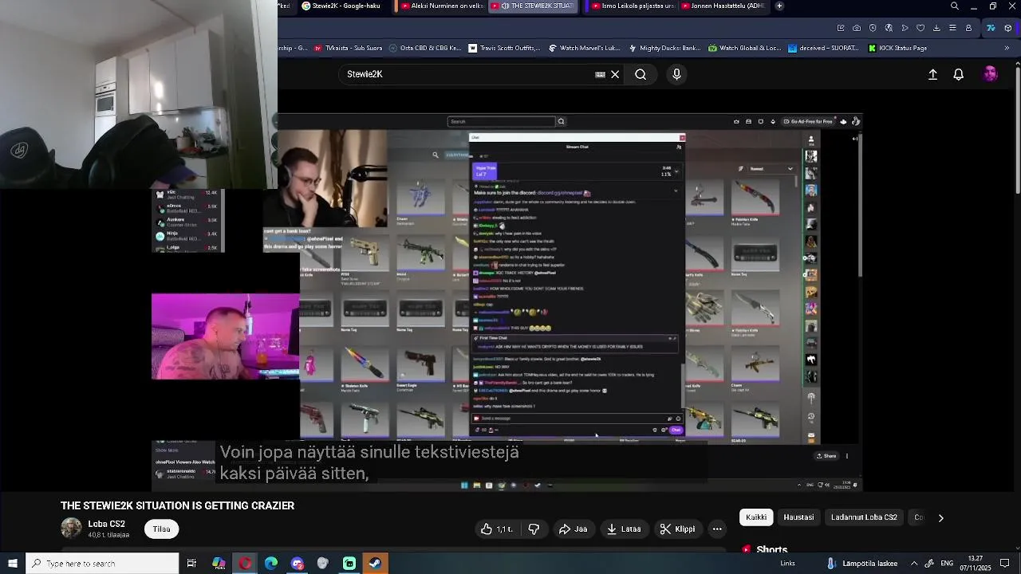
Task: Open Watch Marvel's Luk bookmark
Action: click(x=584, y=48)
